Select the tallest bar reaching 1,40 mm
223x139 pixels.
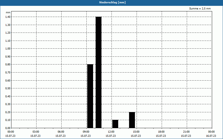click(x=98, y=72)
